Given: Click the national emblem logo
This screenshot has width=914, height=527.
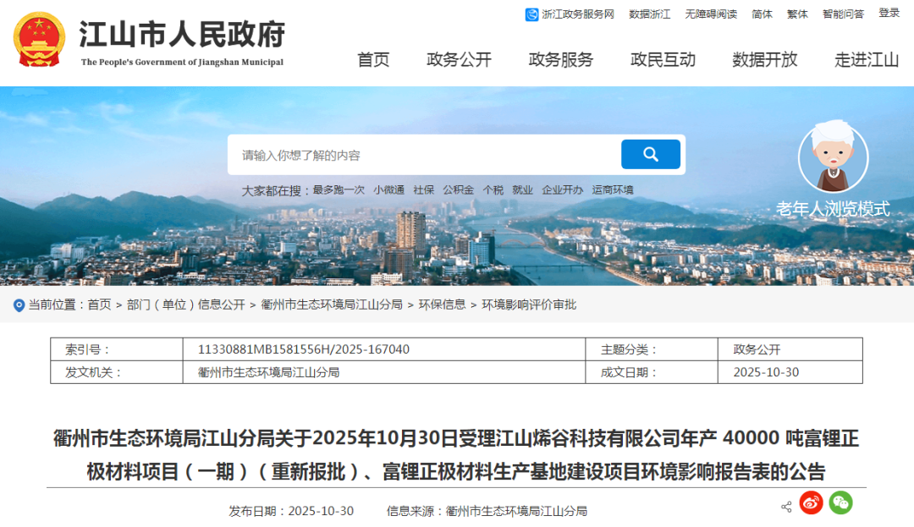Looking at the screenshot, I should coord(37,39).
